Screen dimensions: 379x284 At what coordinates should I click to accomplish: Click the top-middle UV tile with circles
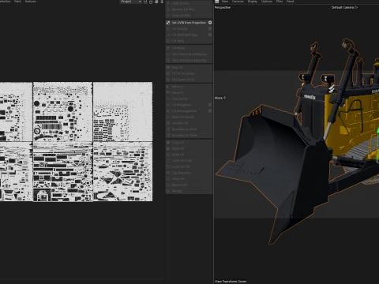tap(62, 112)
